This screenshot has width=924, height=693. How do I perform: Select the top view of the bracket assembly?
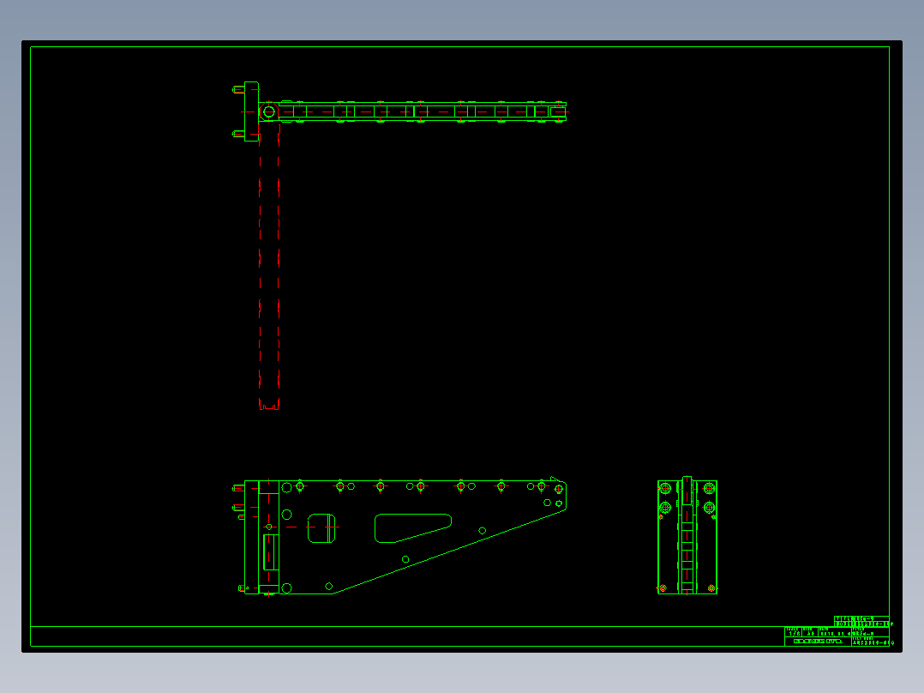point(399,111)
